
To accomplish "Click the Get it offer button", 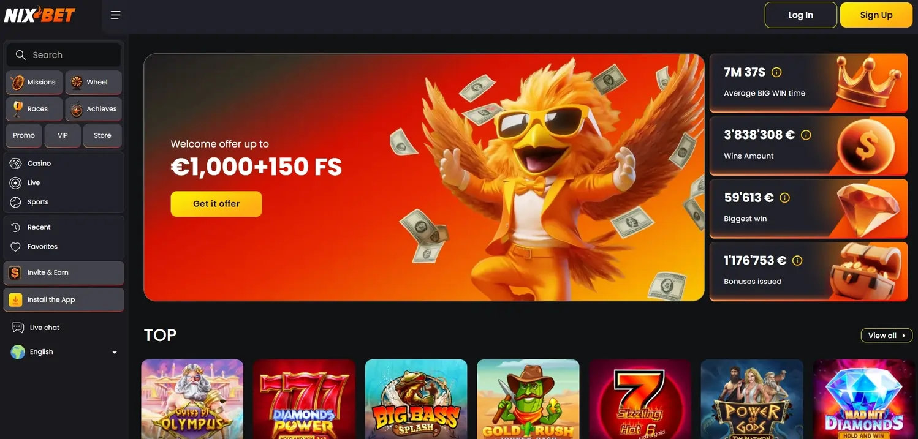I will (216, 204).
